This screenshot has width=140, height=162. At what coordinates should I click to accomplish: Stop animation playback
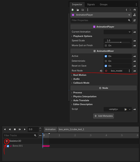(x=15, y=129)
